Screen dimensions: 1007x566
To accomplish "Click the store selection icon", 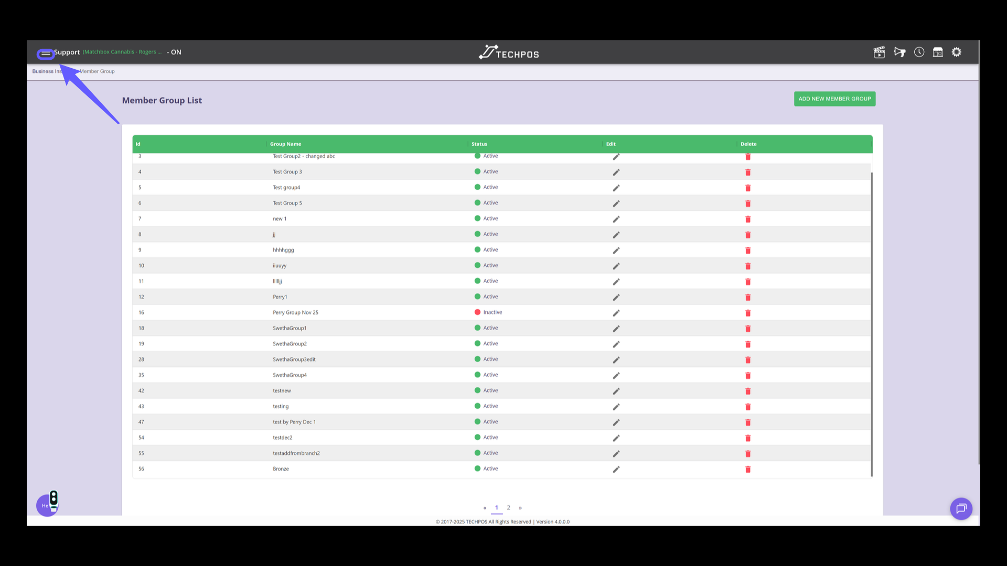I will point(937,52).
